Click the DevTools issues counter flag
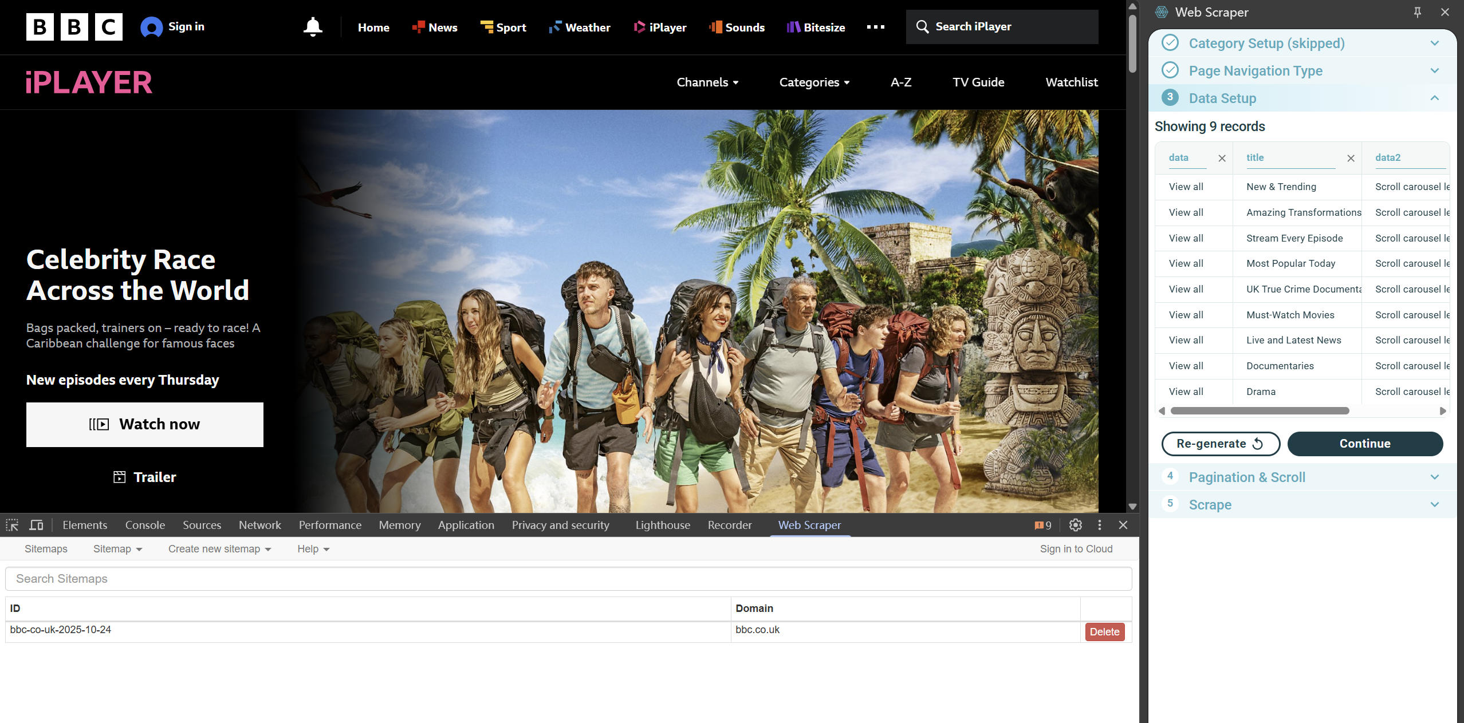Screen dimensions: 1464x723 pyautogui.click(x=1042, y=525)
